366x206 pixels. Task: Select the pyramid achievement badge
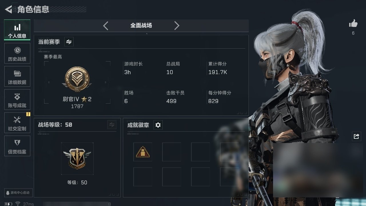[143, 152]
